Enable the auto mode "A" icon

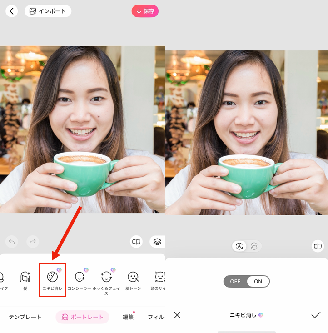pos(239,246)
